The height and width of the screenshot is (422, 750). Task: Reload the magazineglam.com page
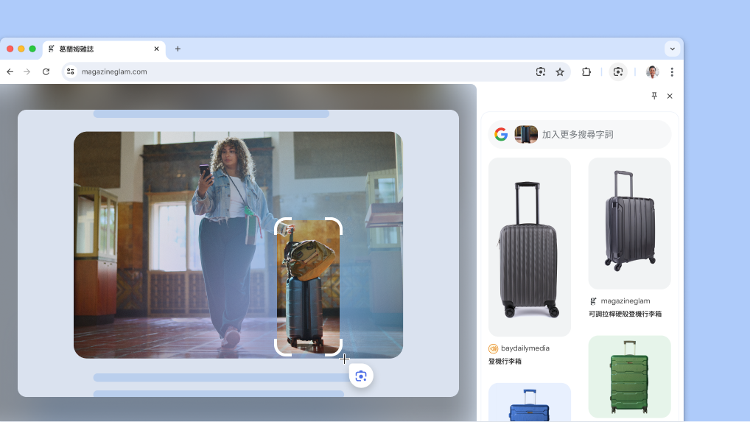(x=46, y=71)
